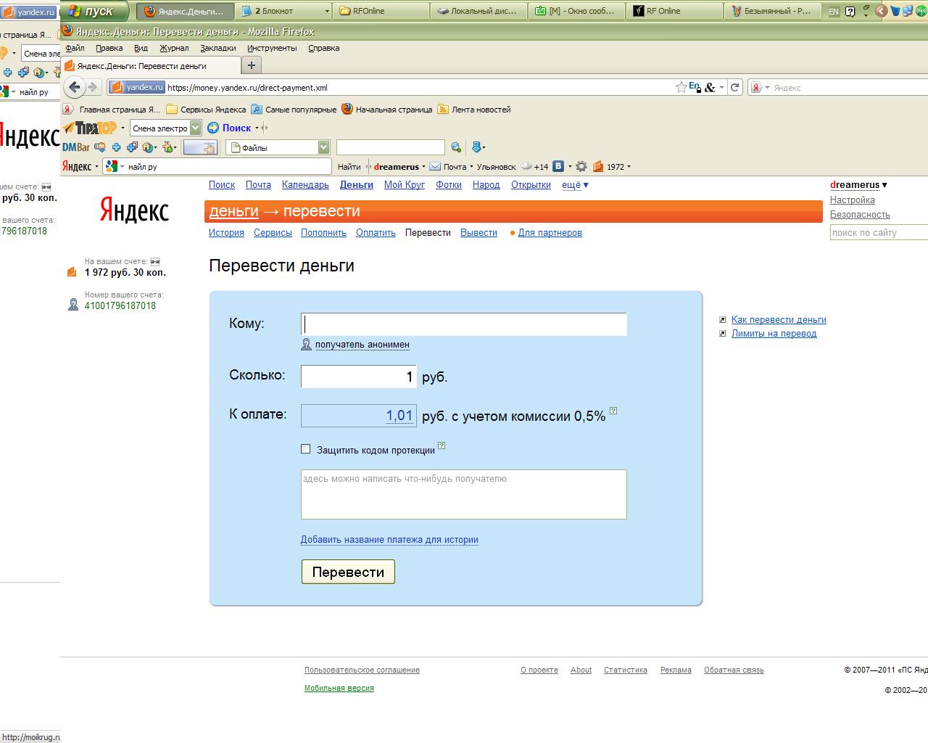Click the ampersand icon in the address bar

[710, 88]
